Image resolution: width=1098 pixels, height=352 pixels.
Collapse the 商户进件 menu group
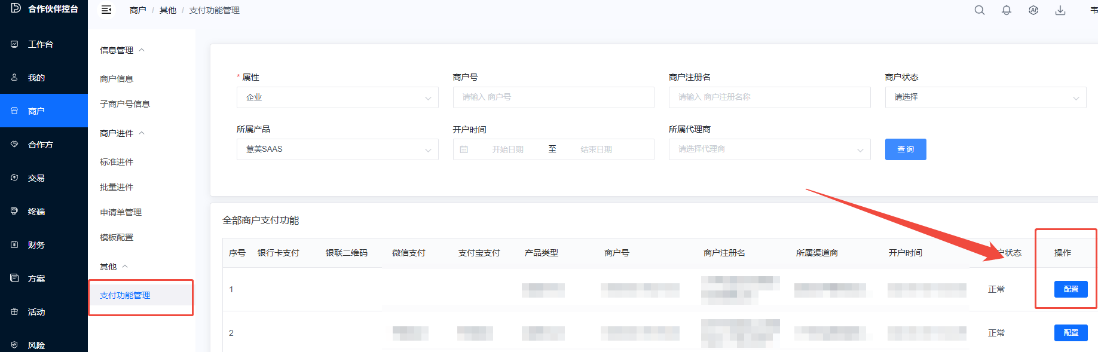pyautogui.click(x=122, y=133)
